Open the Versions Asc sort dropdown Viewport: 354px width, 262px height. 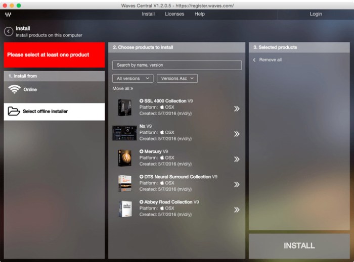[177, 78]
